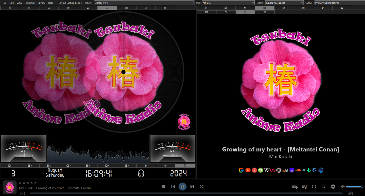Pause the current stream
The width and height of the screenshot is (365, 196).
[182, 187]
